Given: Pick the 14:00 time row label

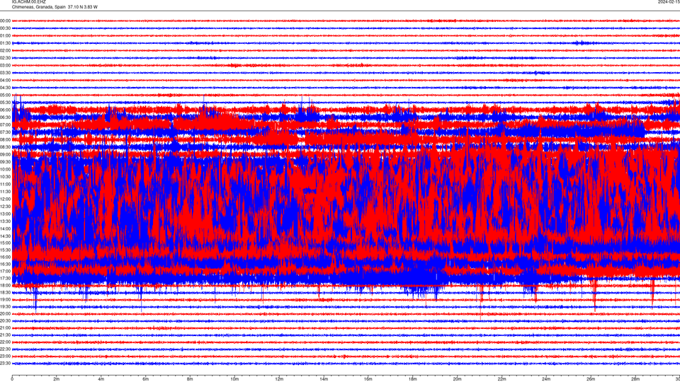Looking at the screenshot, I should pos(5,228).
